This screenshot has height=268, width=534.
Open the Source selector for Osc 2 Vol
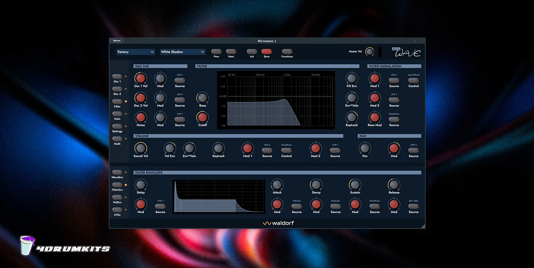tap(180, 100)
